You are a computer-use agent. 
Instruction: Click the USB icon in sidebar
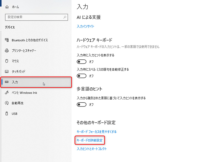pos(7,114)
